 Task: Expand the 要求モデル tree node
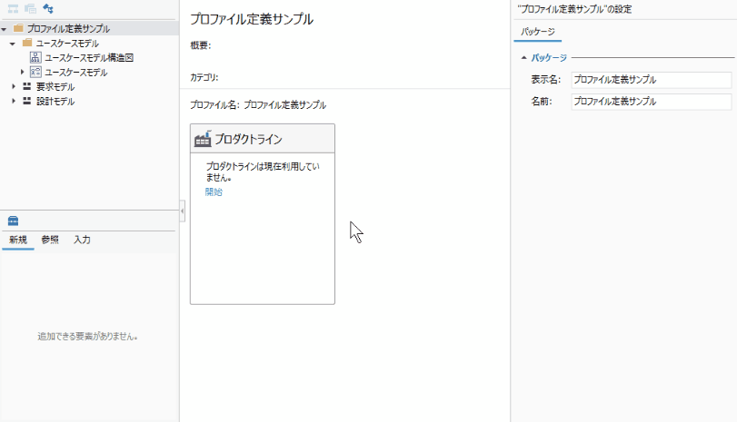pos(14,86)
